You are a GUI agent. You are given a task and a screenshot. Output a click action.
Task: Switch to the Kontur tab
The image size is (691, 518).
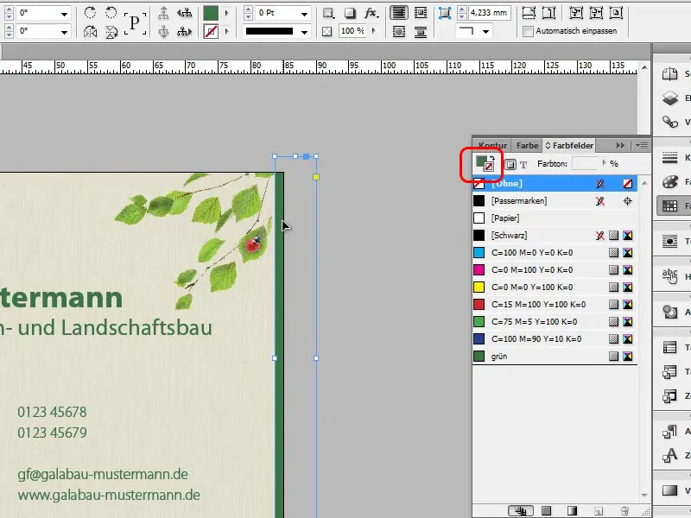[x=492, y=145]
